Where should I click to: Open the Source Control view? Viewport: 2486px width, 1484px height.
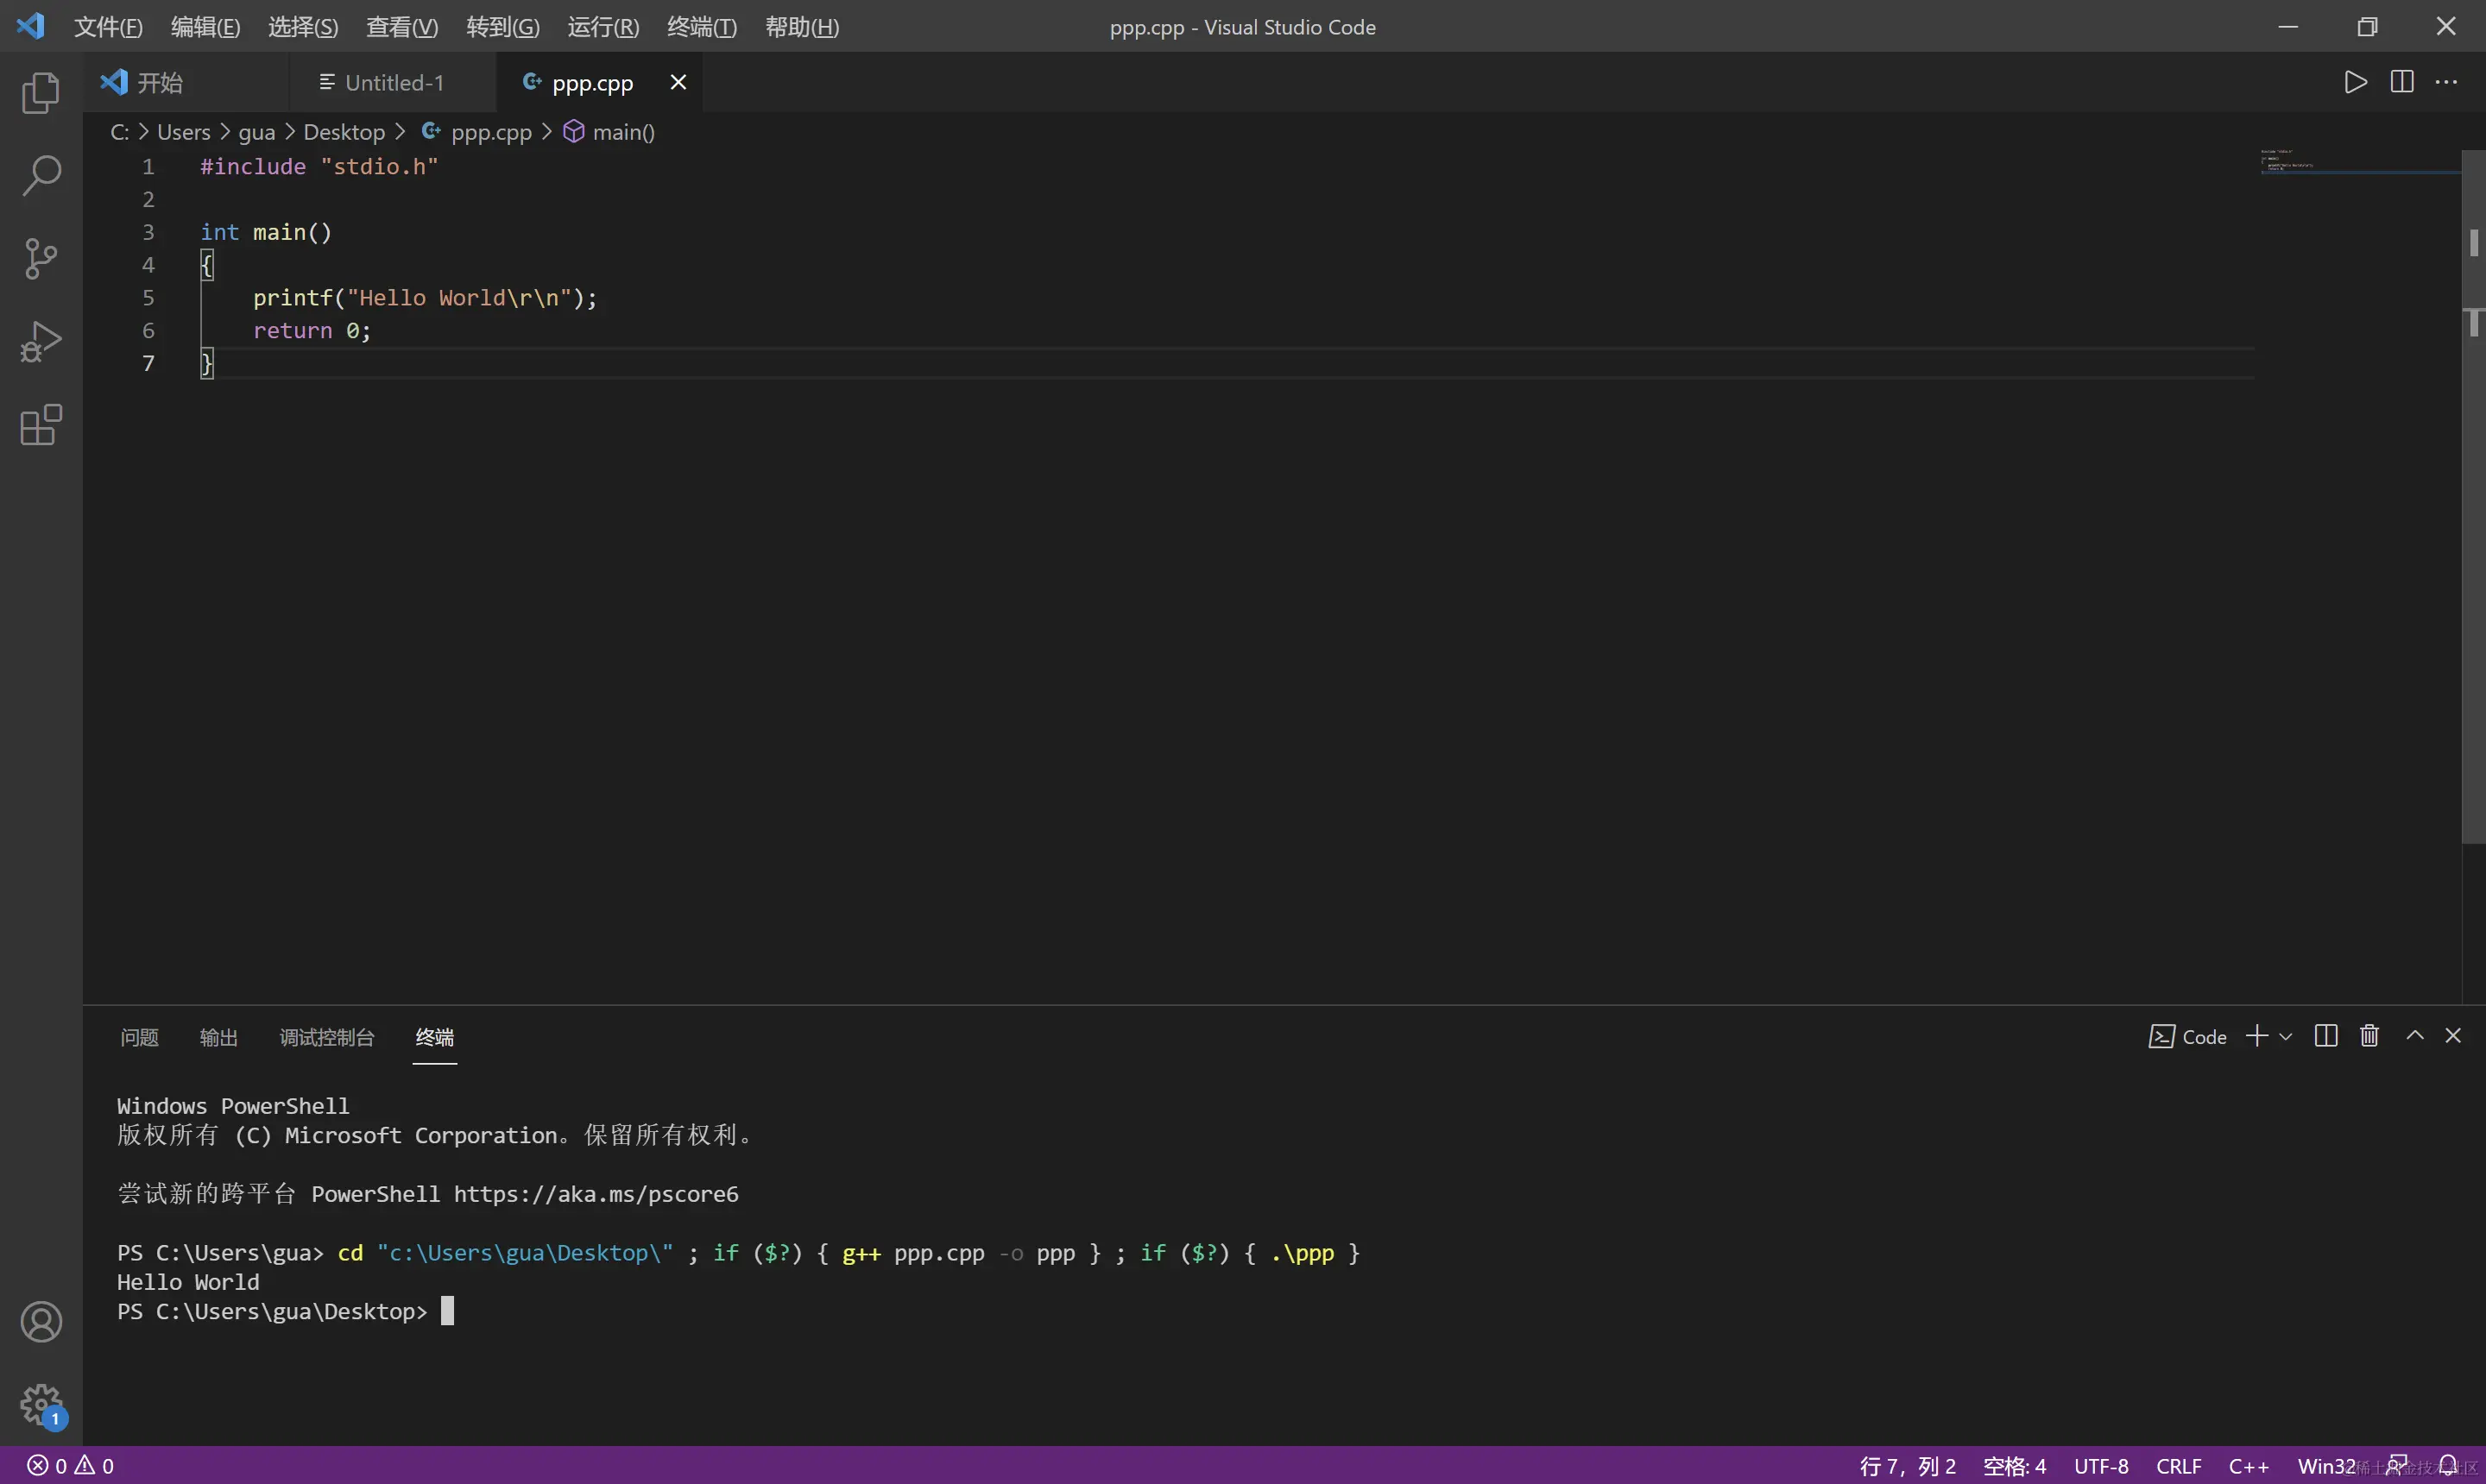[x=41, y=259]
